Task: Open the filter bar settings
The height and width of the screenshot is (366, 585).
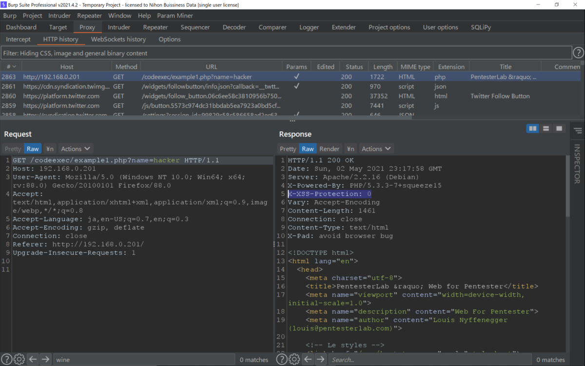Action: click(x=286, y=53)
